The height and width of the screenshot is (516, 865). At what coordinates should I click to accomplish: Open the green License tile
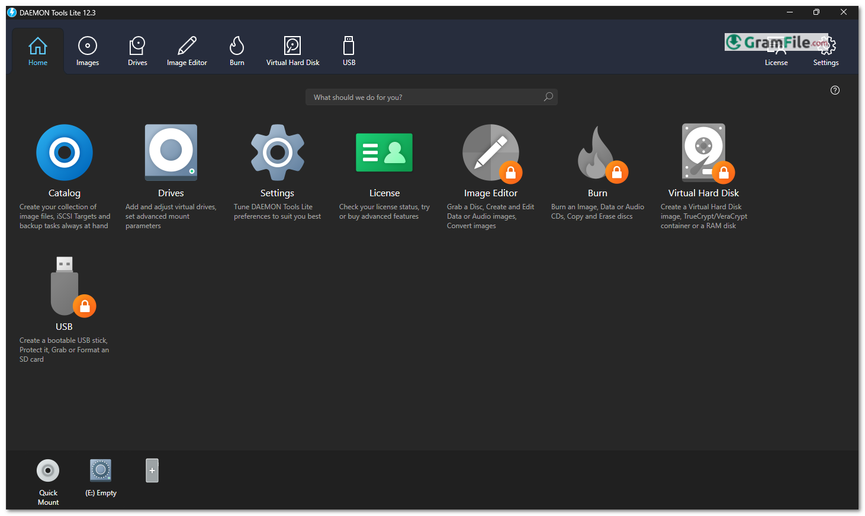click(x=384, y=152)
